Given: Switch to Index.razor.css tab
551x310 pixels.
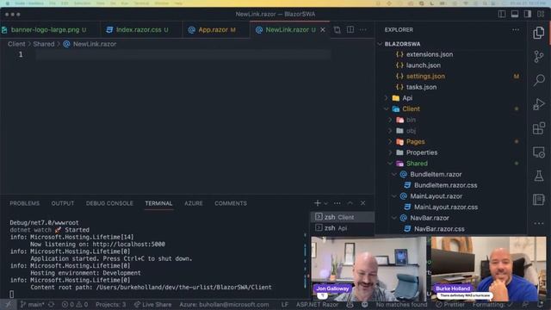Looking at the screenshot, I should 142,30.
